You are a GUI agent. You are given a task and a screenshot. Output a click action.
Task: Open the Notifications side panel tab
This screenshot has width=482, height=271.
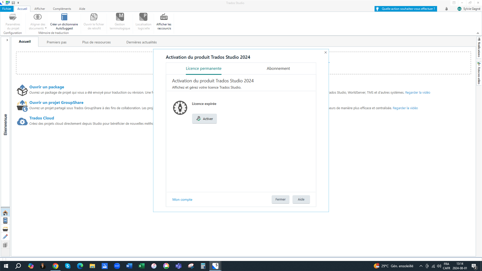click(x=479, y=47)
